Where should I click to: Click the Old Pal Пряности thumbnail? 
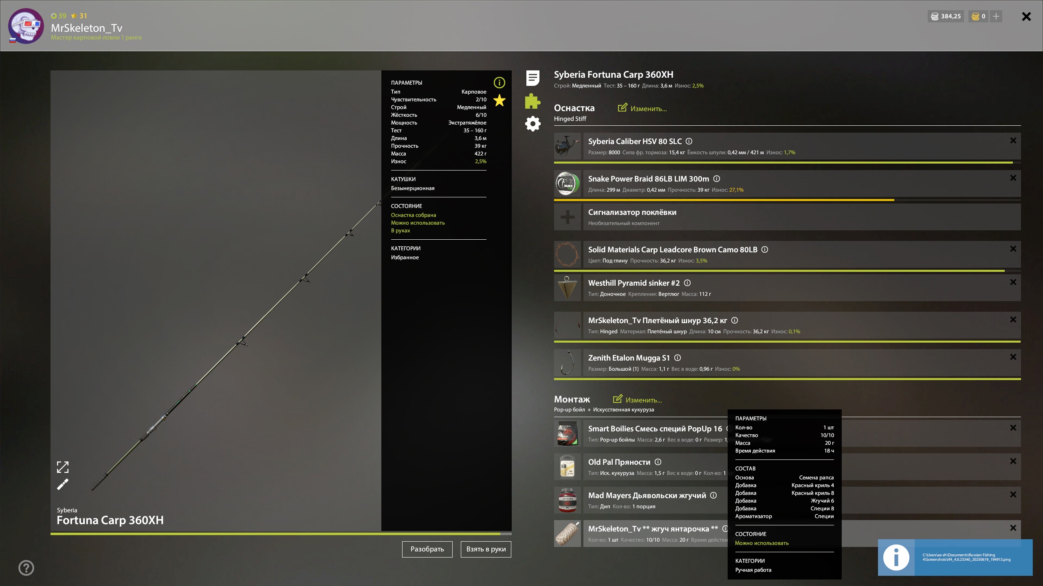click(x=568, y=467)
